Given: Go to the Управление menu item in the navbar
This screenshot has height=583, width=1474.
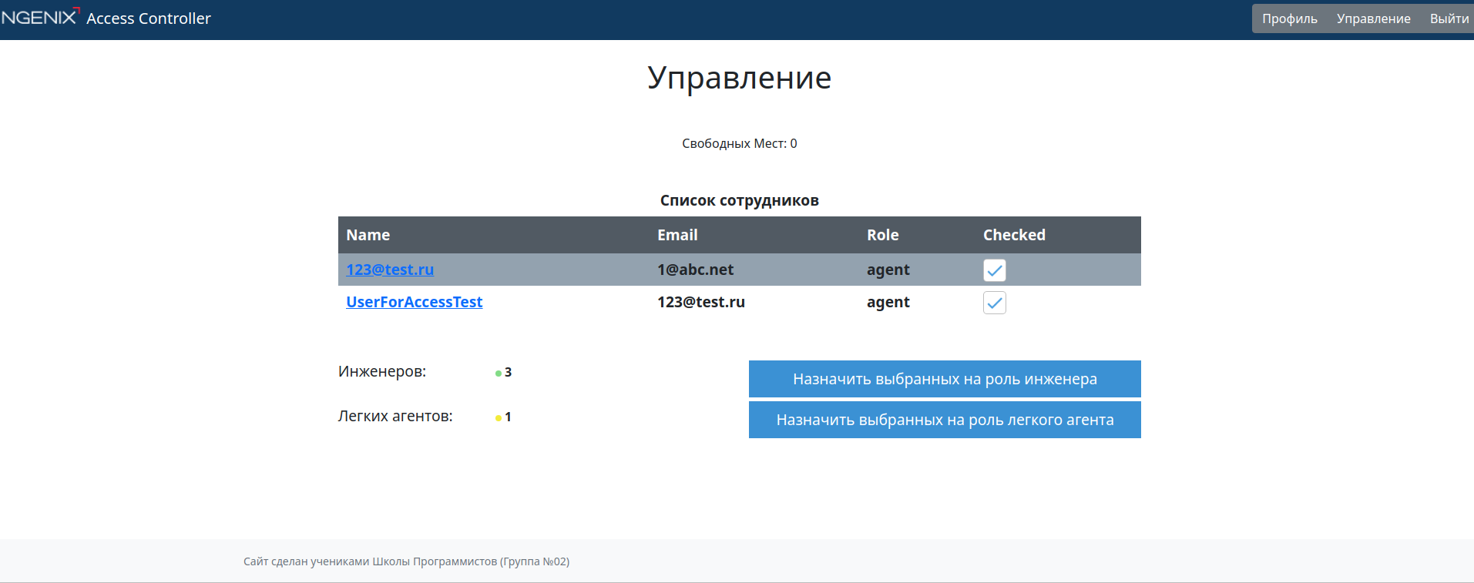Looking at the screenshot, I should [x=1373, y=18].
